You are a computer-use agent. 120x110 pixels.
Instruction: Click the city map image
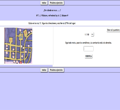(18, 46)
